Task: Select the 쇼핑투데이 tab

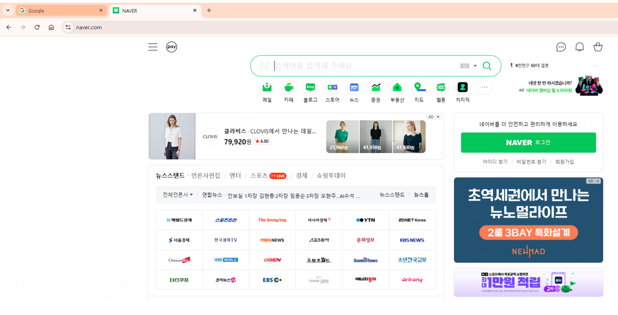Action: 331,176
